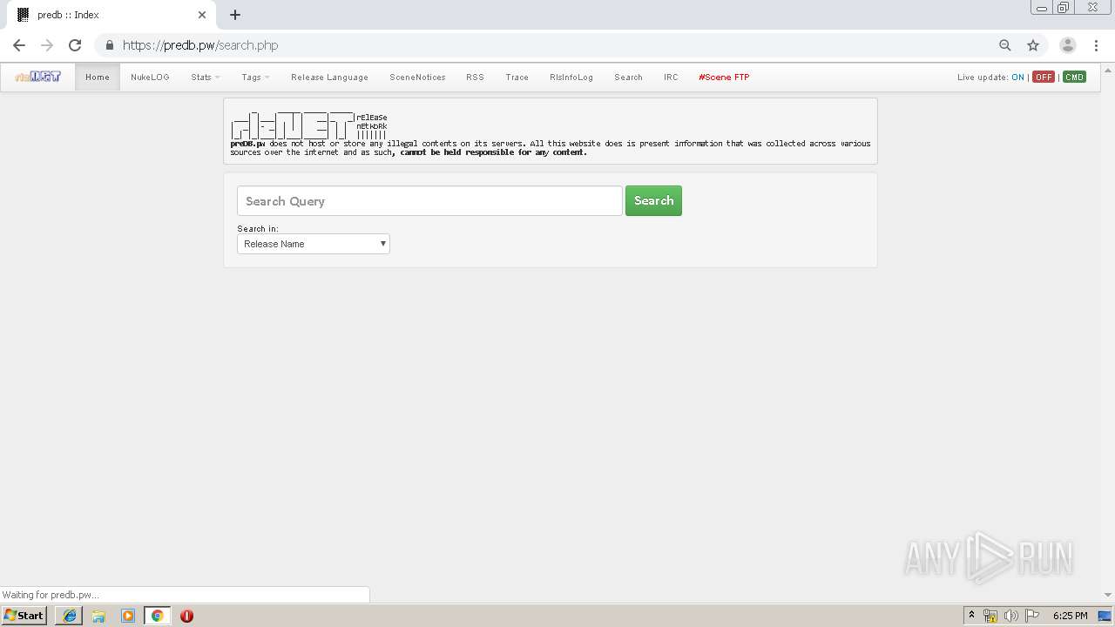Open the Windows Start menu
1115x627 pixels.
click(x=24, y=616)
